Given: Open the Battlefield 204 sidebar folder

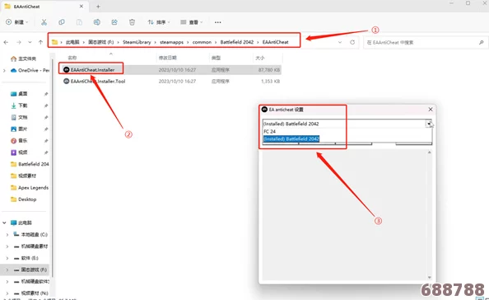Looking at the screenshot, I should pyautogui.click(x=30, y=164).
